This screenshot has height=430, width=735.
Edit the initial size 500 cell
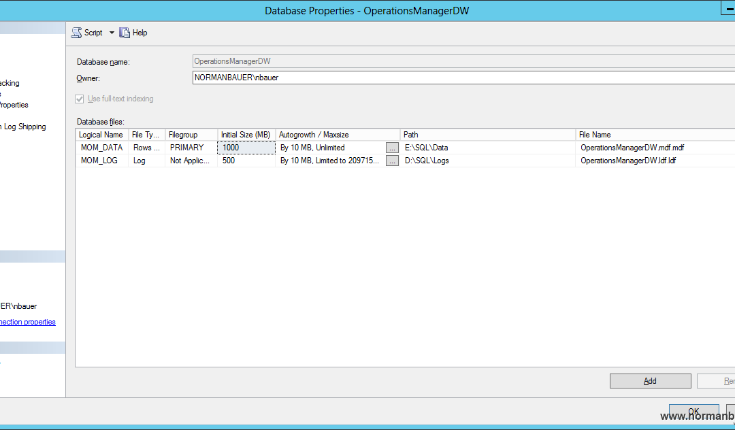(246, 161)
